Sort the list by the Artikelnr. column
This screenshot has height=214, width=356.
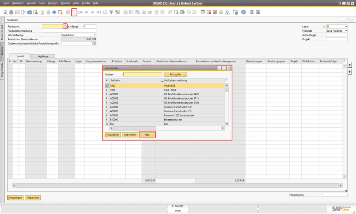[136, 80]
